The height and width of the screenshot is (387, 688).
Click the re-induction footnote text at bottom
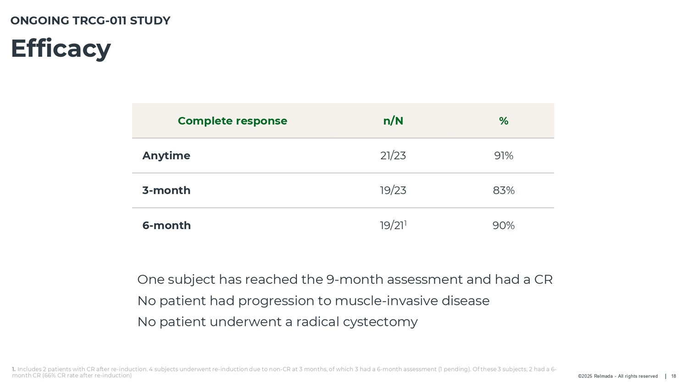(284, 372)
